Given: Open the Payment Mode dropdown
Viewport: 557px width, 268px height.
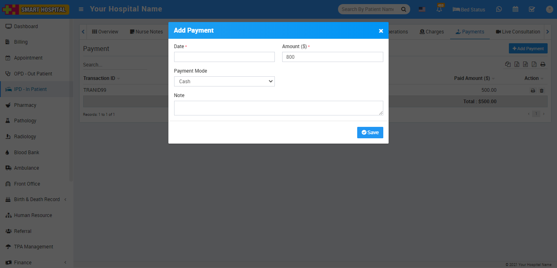Looking at the screenshot, I should 224,82.
